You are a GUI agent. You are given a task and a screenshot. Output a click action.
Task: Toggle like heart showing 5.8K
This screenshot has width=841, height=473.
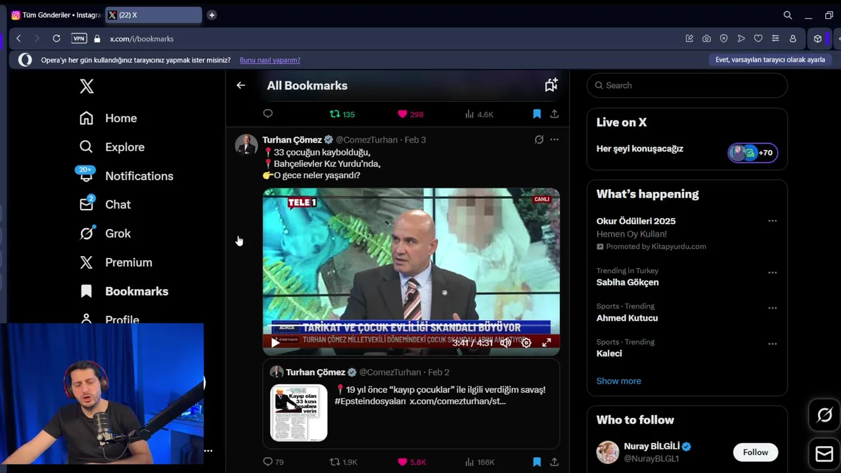coord(412,462)
